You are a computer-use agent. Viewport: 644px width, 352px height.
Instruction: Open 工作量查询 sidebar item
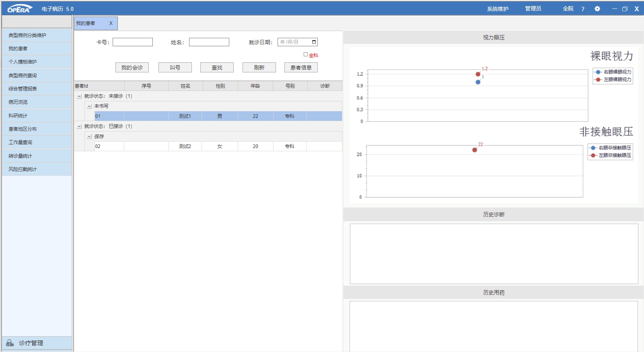click(x=37, y=142)
